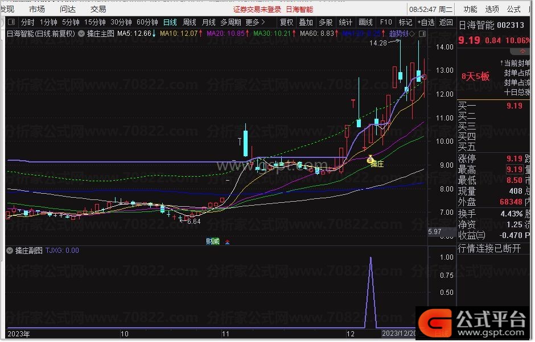This screenshot has width=535, height=342.
Task: Switch to 月线 monthly chart
Action: click(209, 23)
